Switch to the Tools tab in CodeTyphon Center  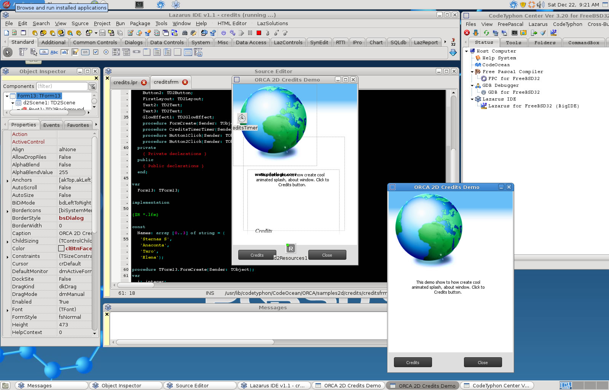(x=513, y=43)
